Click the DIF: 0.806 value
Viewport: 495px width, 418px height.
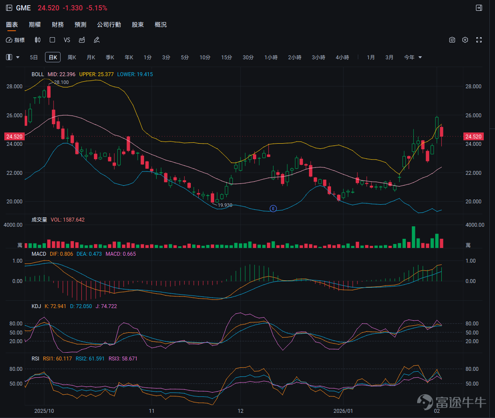(61, 254)
